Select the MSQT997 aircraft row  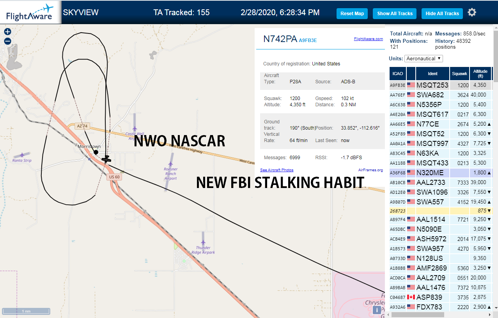pyautogui.click(x=441, y=143)
